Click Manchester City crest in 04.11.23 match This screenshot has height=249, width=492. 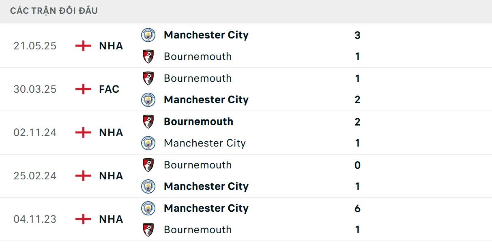[x=148, y=208]
